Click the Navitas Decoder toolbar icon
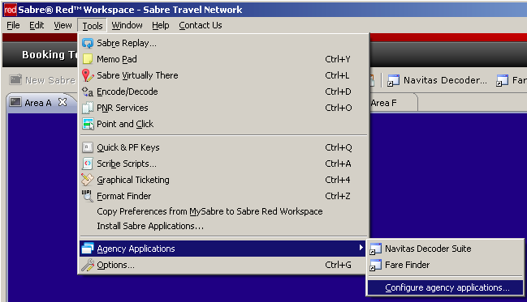Viewport: 527px width, 302px height. pos(393,80)
